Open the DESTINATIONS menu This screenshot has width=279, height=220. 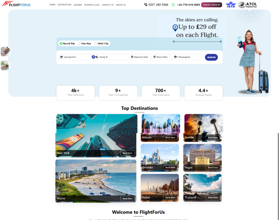tap(65, 5)
